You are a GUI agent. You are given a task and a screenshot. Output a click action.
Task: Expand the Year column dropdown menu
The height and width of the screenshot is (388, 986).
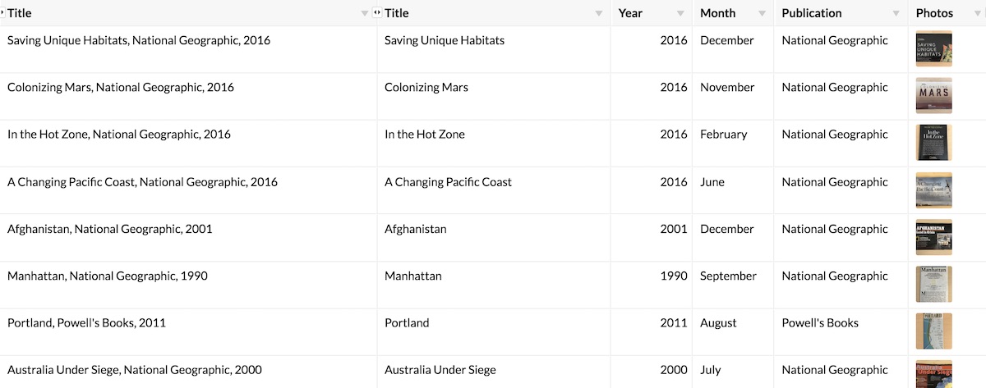tap(680, 14)
